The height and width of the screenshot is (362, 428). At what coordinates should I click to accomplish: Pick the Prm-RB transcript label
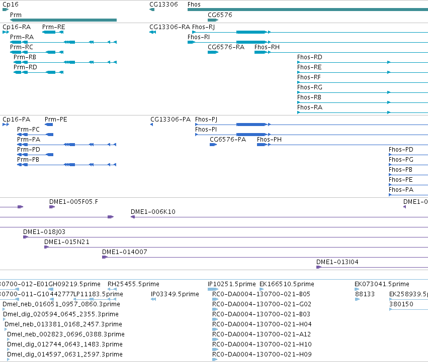pos(25,57)
